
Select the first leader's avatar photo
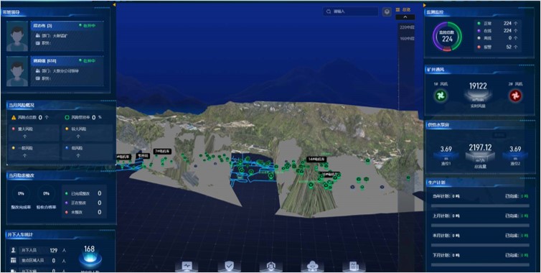point(17,37)
